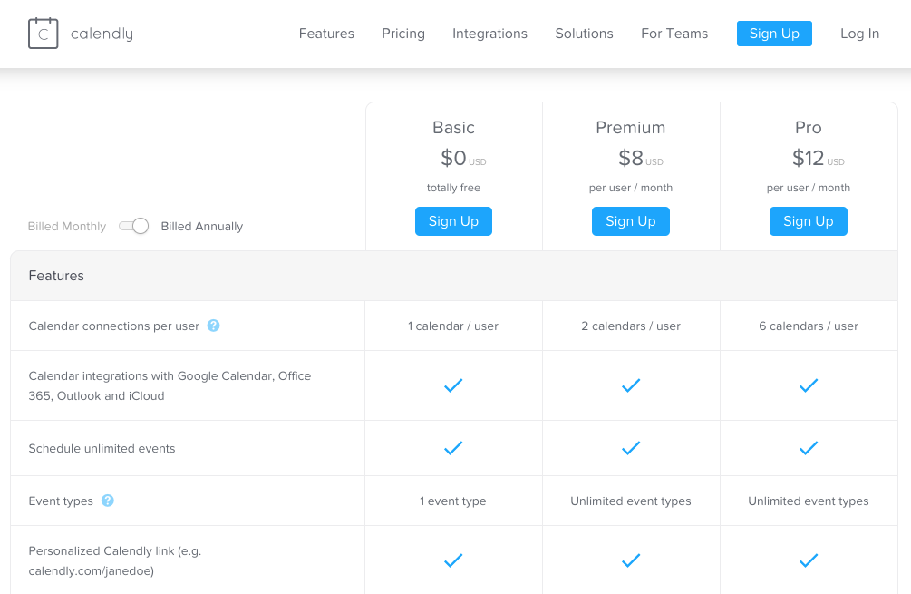The image size is (911, 594).
Task: Select Billed Annually label
Action: (201, 226)
